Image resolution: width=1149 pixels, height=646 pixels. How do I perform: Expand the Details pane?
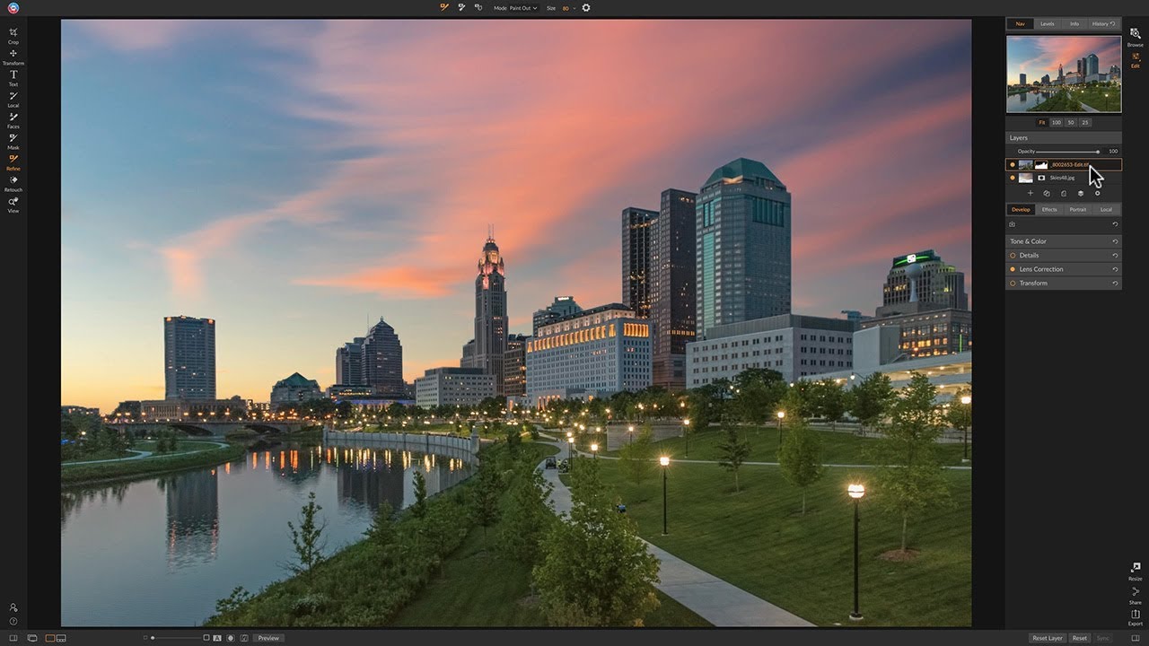[1064, 255]
